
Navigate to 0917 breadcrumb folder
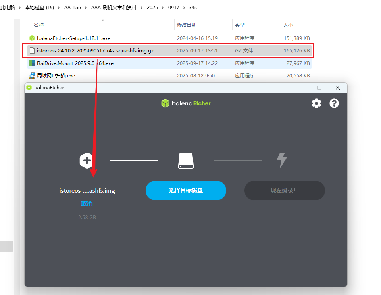point(174,8)
